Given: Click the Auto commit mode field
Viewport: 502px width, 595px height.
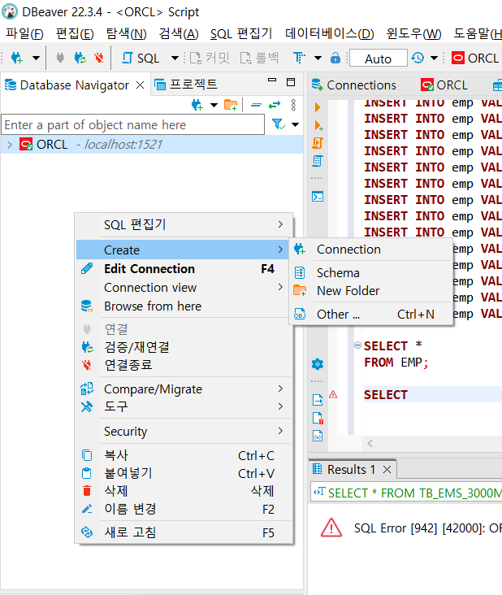Looking at the screenshot, I should [378, 58].
